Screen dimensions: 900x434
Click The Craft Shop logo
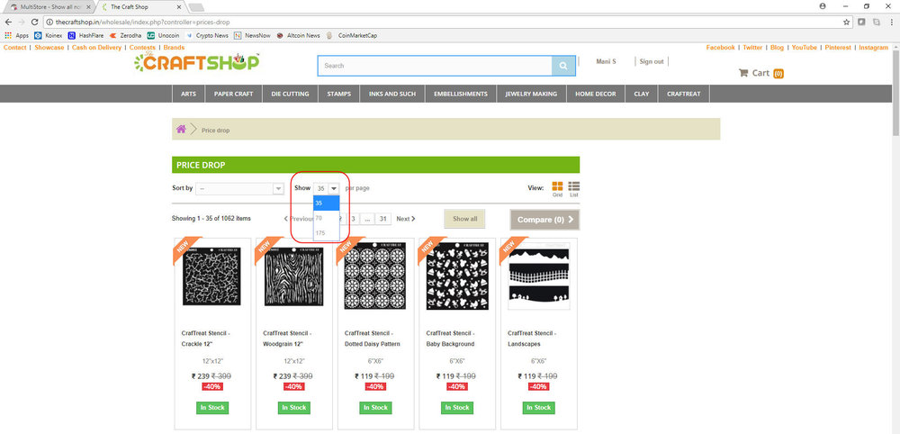[197, 61]
